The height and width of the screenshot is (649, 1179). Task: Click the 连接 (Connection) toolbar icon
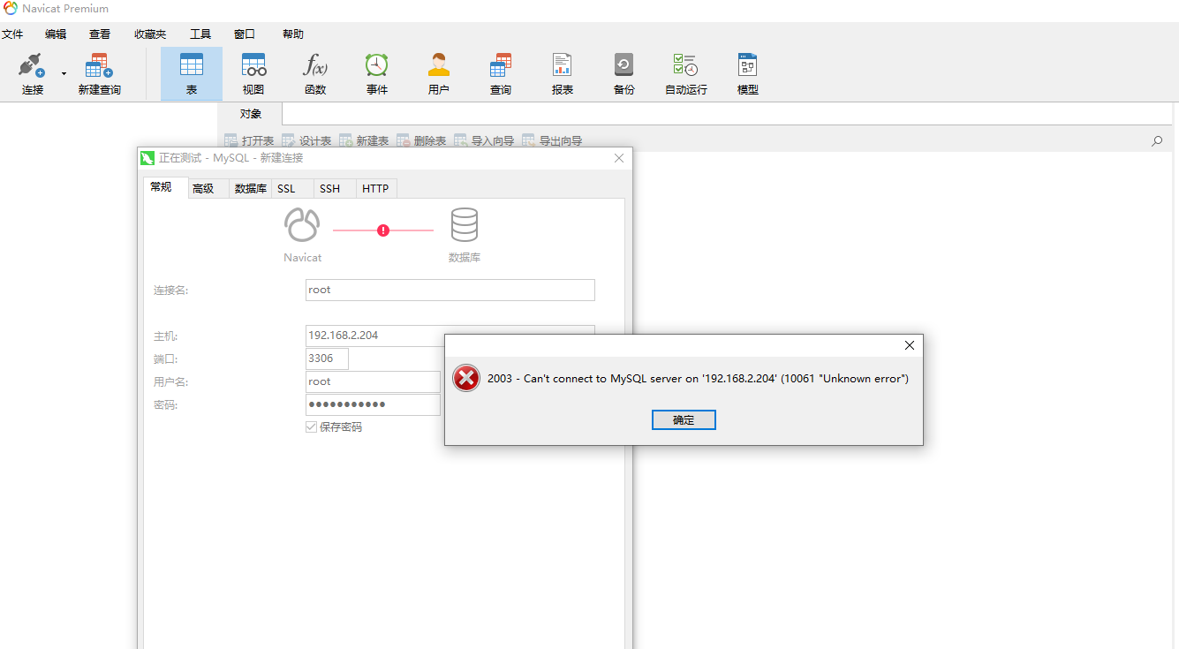click(33, 74)
